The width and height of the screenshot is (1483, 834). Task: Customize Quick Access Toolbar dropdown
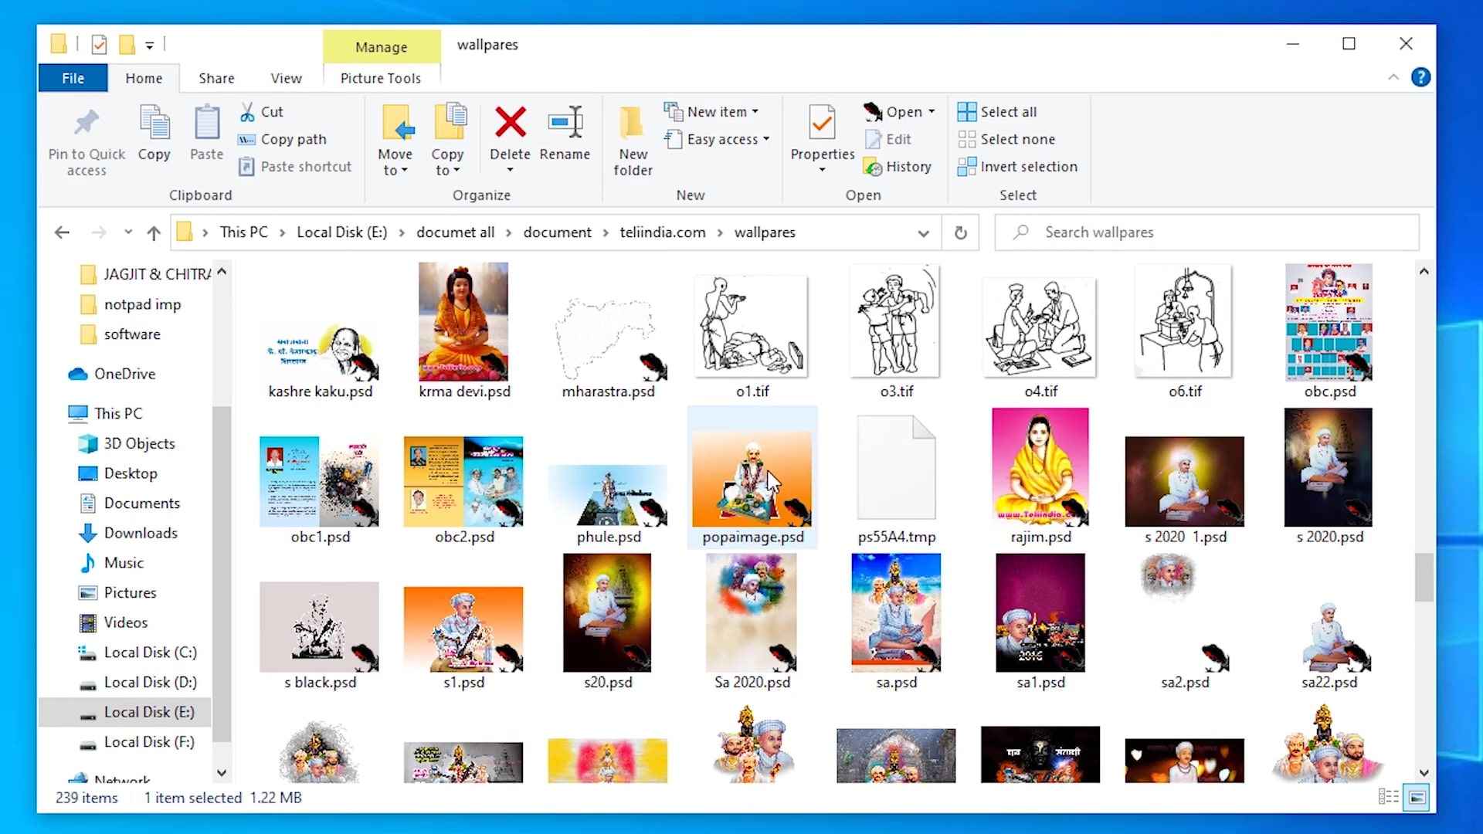pos(150,46)
